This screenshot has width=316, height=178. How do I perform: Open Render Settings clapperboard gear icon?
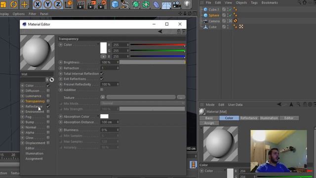102,4
